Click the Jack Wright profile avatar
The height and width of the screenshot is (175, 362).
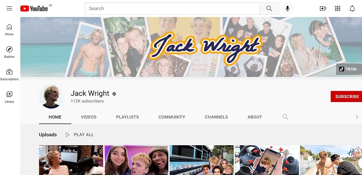click(x=51, y=96)
